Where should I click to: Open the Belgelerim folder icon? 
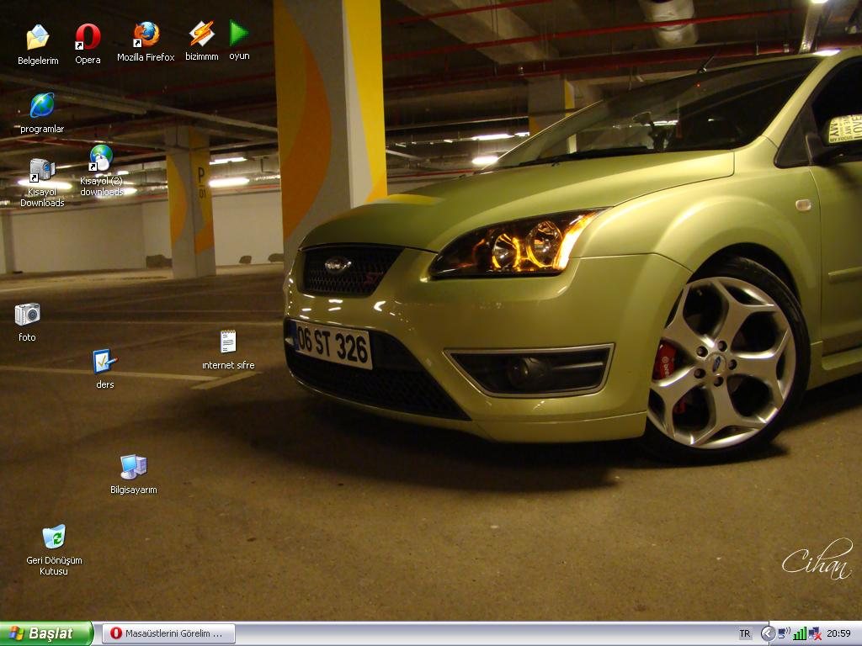(38, 38)
